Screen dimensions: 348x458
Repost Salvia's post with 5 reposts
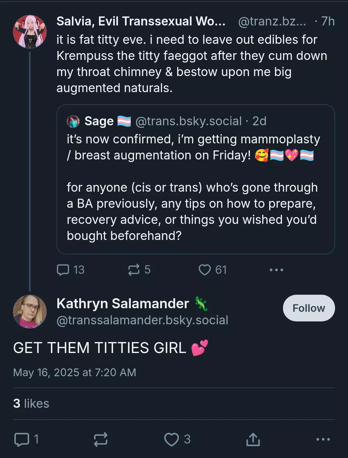coord(134,270)
